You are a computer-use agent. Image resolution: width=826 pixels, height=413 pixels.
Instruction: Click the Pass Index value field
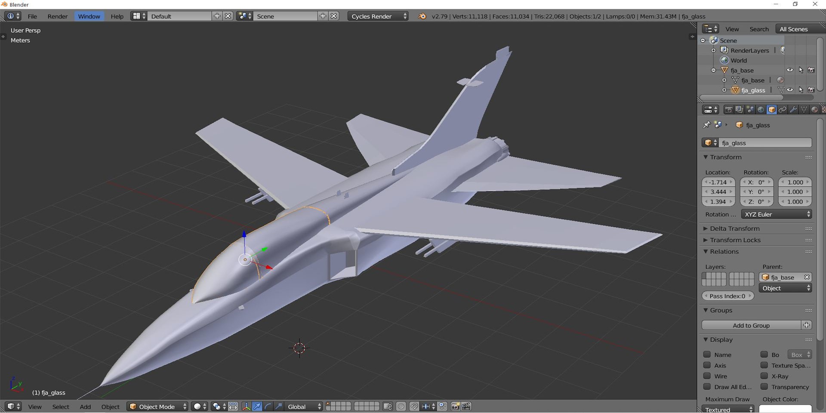[727, 296]
